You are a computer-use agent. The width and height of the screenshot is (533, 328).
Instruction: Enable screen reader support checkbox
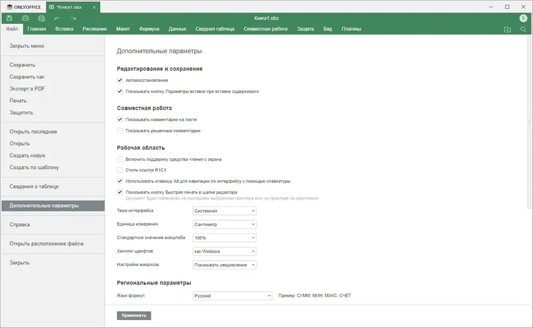120,159
